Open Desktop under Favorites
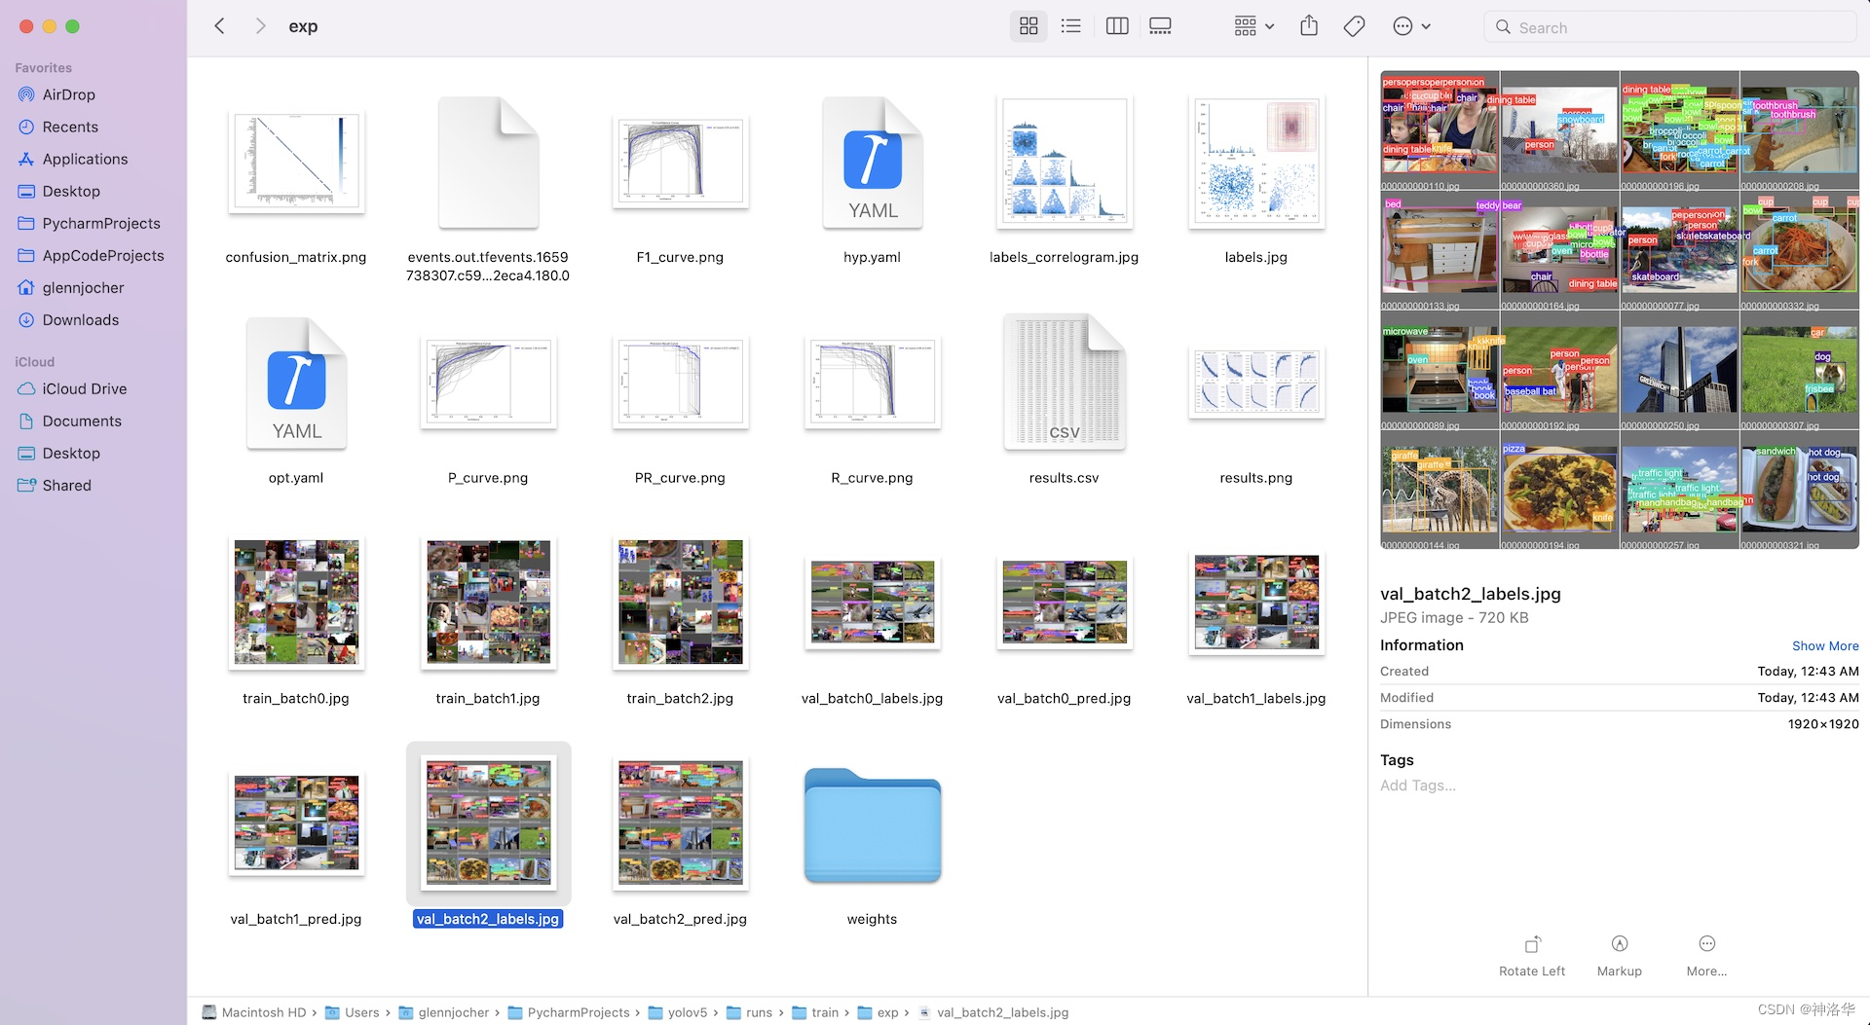 click(71, 191)
